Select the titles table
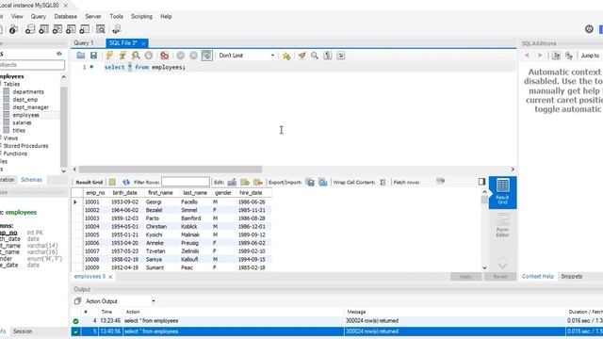 [x=19, y=130]
